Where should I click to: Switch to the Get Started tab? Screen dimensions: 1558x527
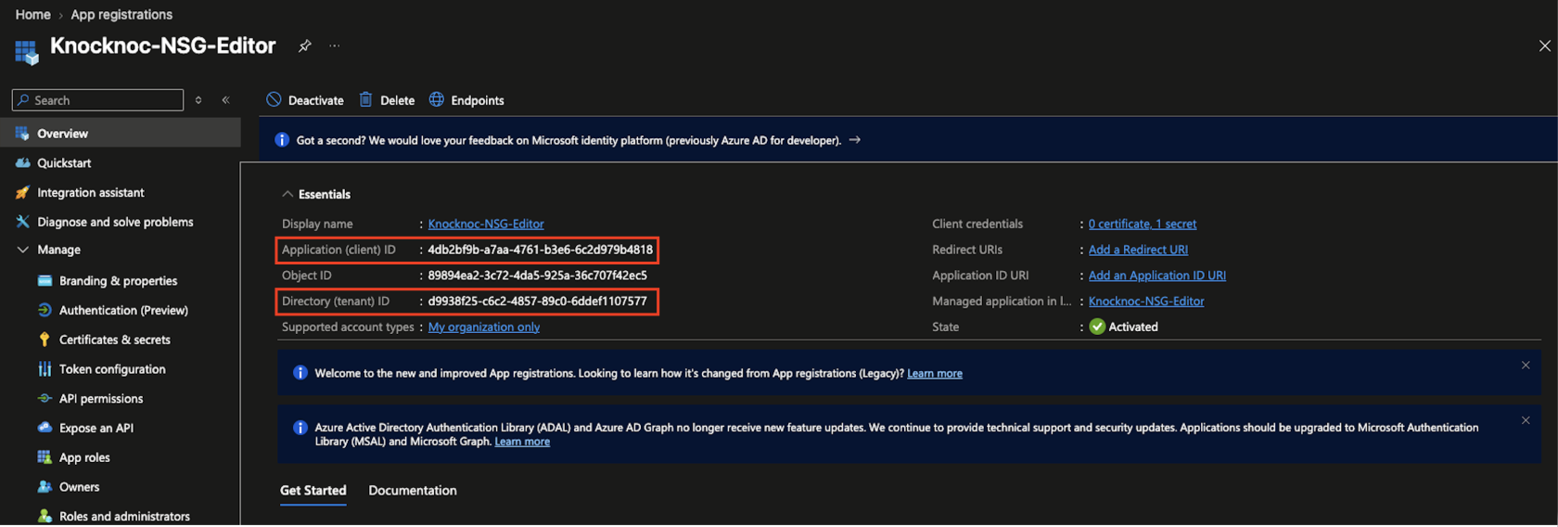pos(313,491)
